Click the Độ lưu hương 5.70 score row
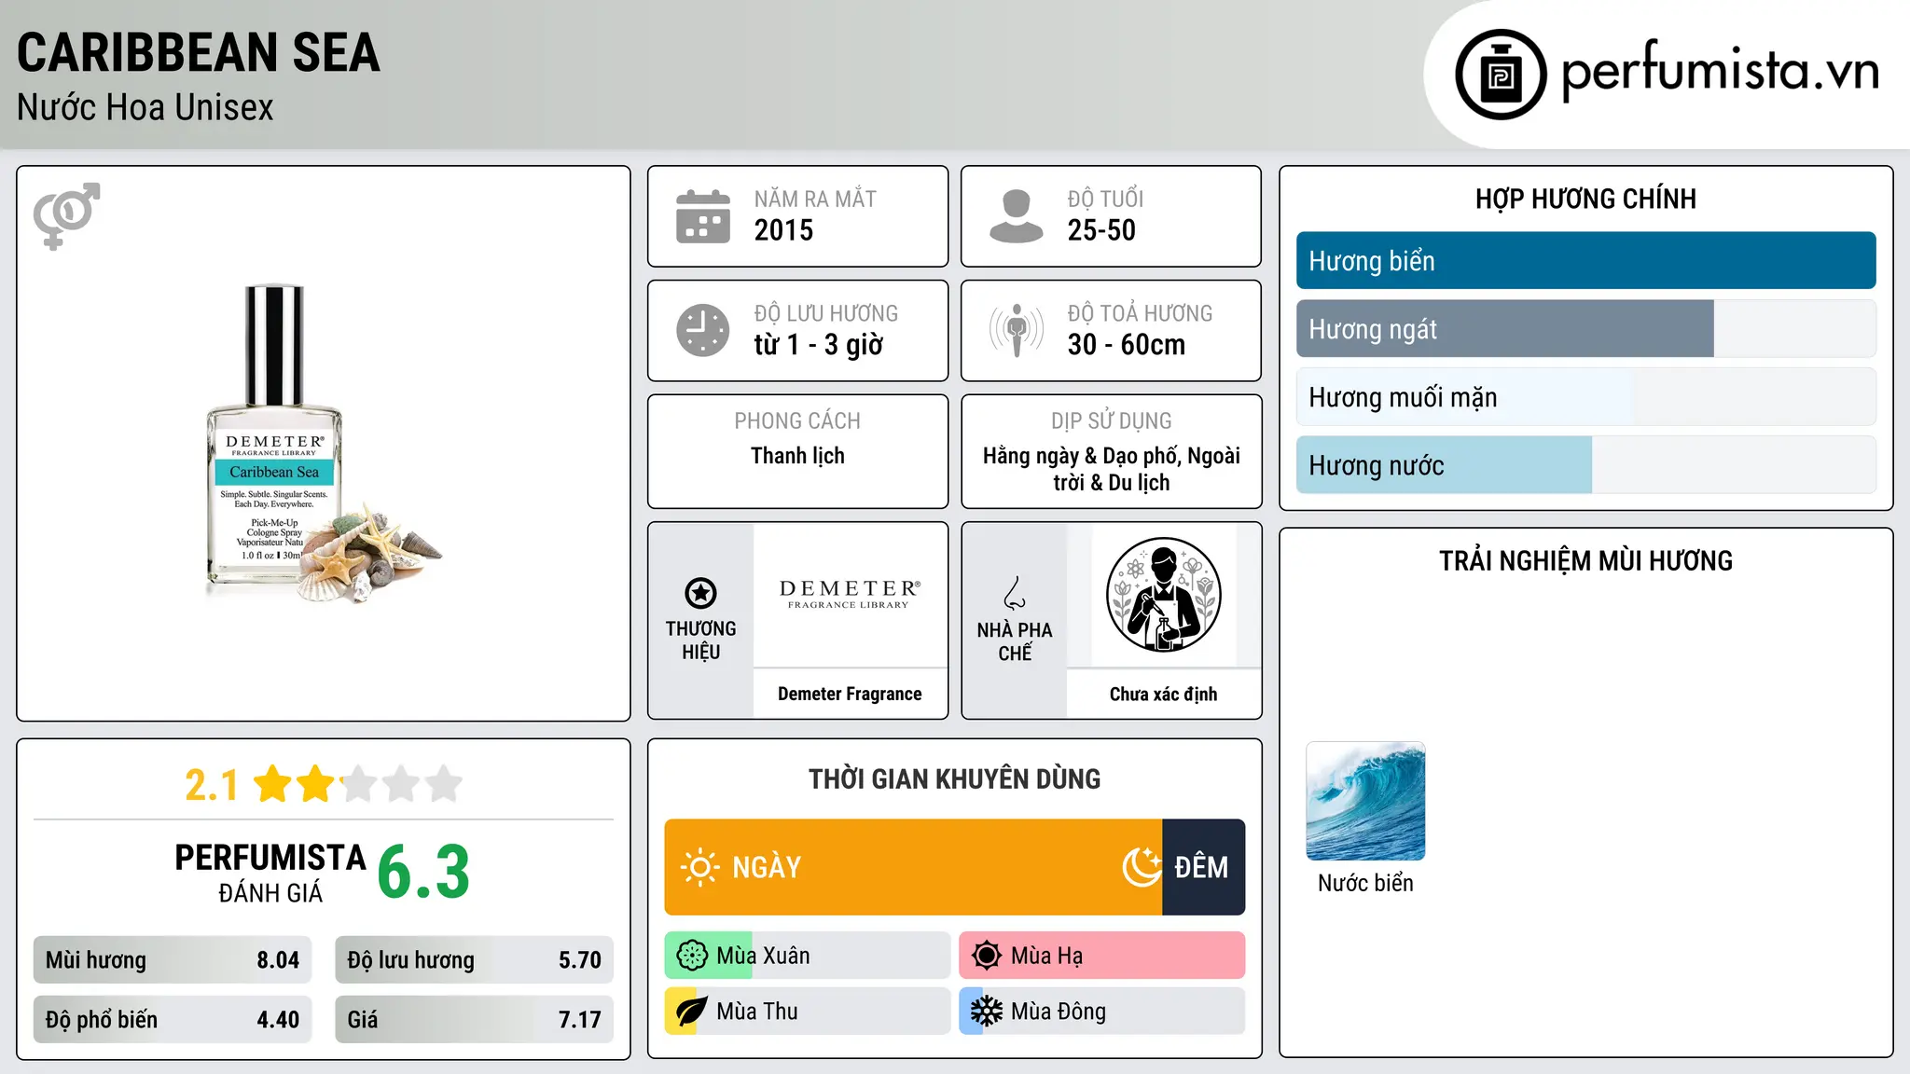Viewport: 1910px width, 1074px height. coord(474,960)
